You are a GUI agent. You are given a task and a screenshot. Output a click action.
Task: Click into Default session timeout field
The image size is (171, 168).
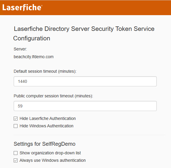point(85,81)
